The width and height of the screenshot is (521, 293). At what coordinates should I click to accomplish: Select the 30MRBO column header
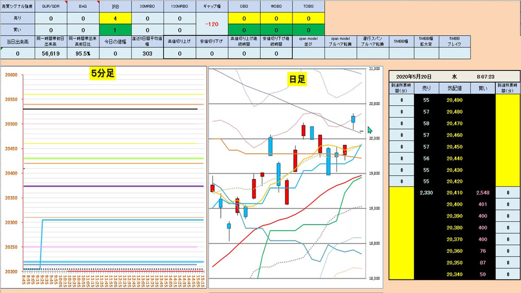[148, 7]
